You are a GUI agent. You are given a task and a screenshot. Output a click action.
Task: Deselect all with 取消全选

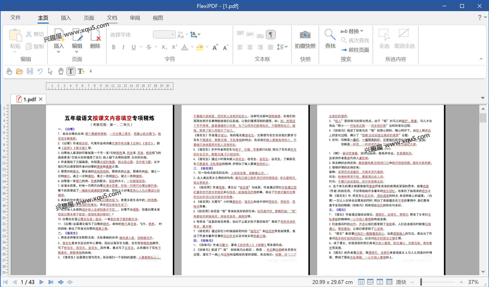404,39
